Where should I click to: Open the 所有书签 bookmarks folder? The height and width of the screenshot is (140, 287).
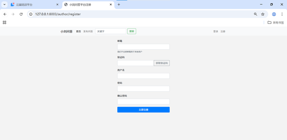pyautogui.click(x=276, y=23)
